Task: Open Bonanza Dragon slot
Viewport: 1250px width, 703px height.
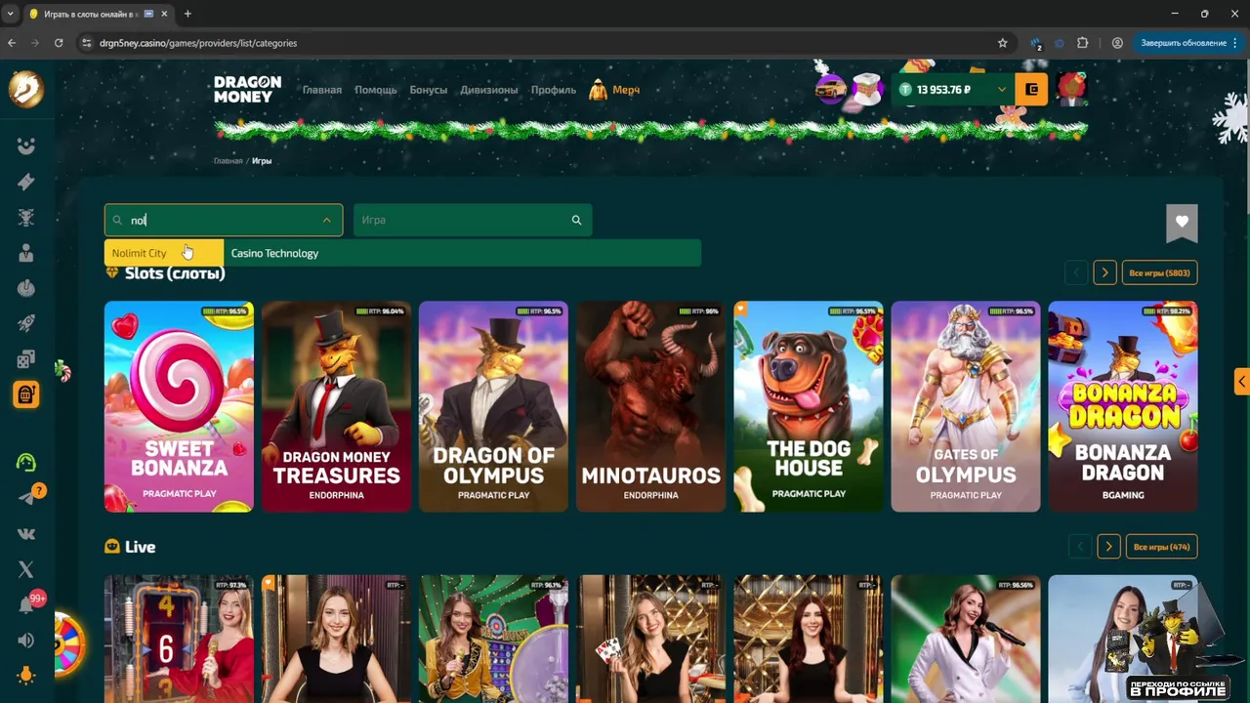Action: tap(1123, 406)
